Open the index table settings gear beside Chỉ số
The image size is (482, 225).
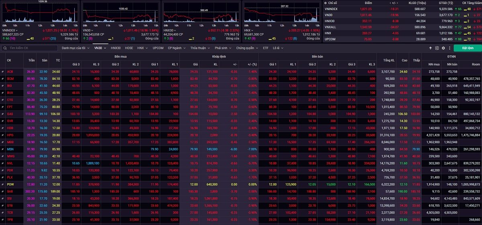[x=325, y=3]
